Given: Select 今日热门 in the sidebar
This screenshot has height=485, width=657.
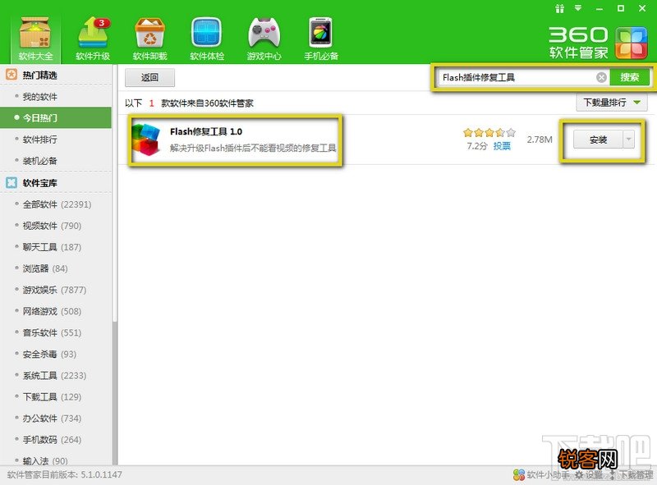Looking at the screenshot, I should click(x=40, y=118).
